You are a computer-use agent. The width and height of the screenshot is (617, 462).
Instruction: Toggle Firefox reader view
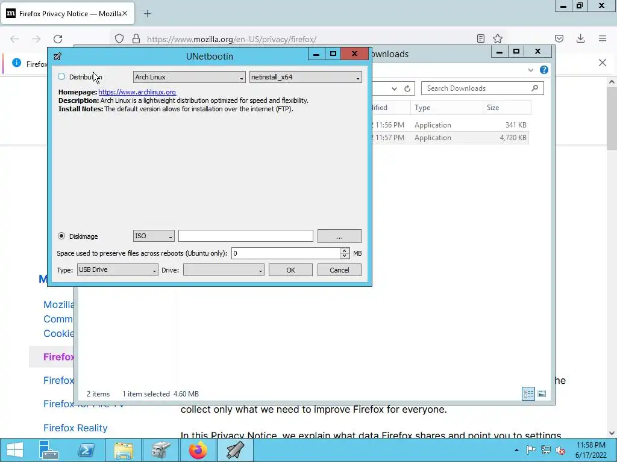tap(480, 38)
